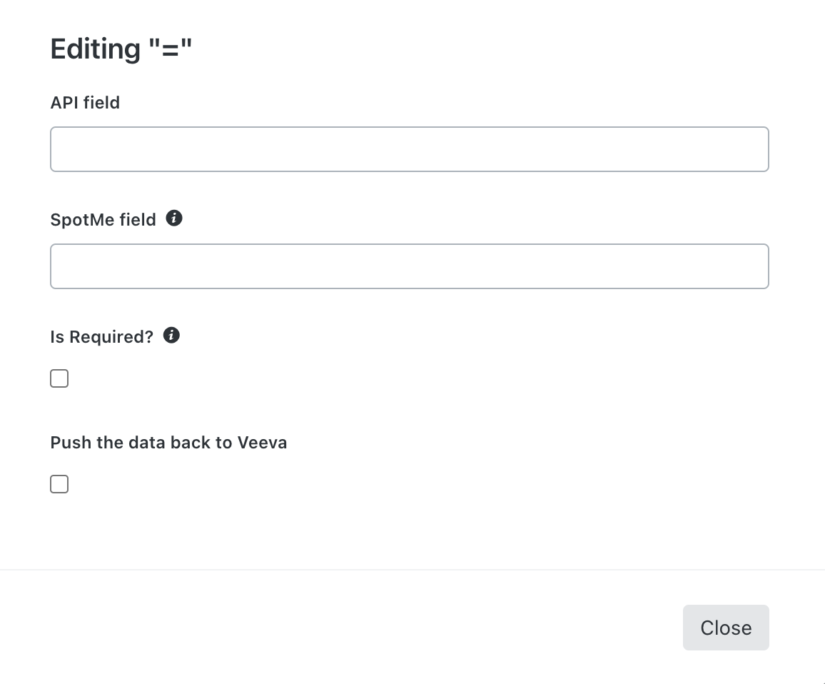Tick the Is Required? checkbox
The image size is (825, 684).
coord(59,378)
